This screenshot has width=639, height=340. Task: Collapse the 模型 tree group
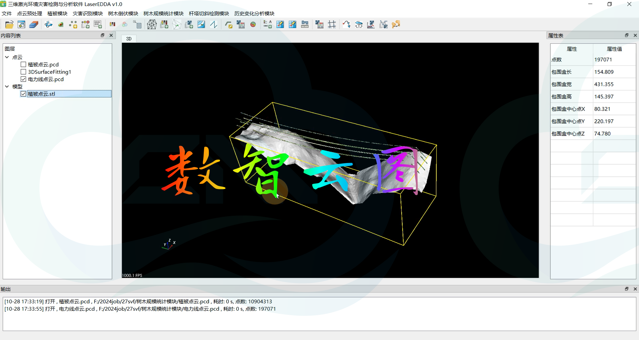(x=7, y=87)
